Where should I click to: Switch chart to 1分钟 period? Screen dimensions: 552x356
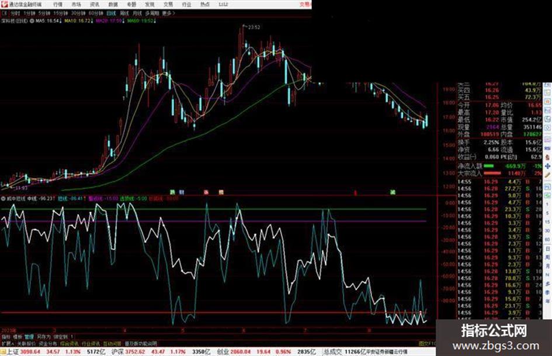30,13
